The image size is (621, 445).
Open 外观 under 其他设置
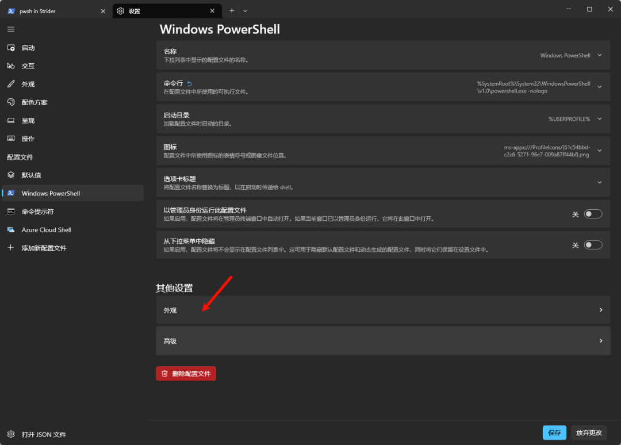pos(383,310)
